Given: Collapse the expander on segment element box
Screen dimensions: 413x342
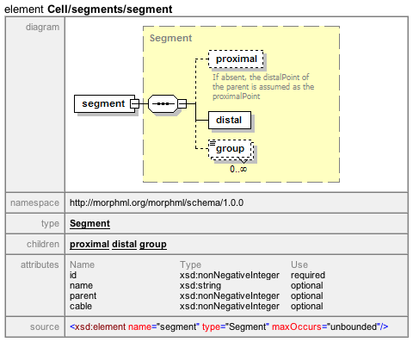Looking at the screenshot, I should click(x=134, y=103).
